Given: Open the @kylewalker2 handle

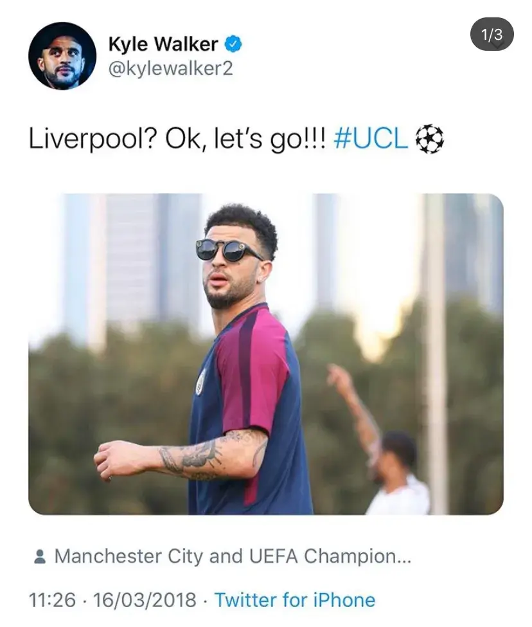Looking at the screenshot, I should (x=170, y=68).
